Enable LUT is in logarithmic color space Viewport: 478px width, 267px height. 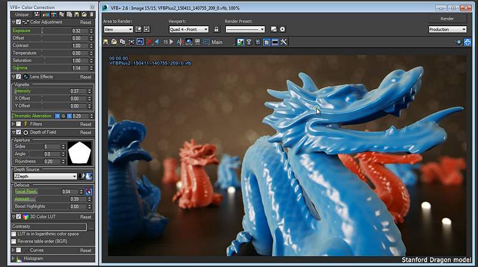coord(15,234)
